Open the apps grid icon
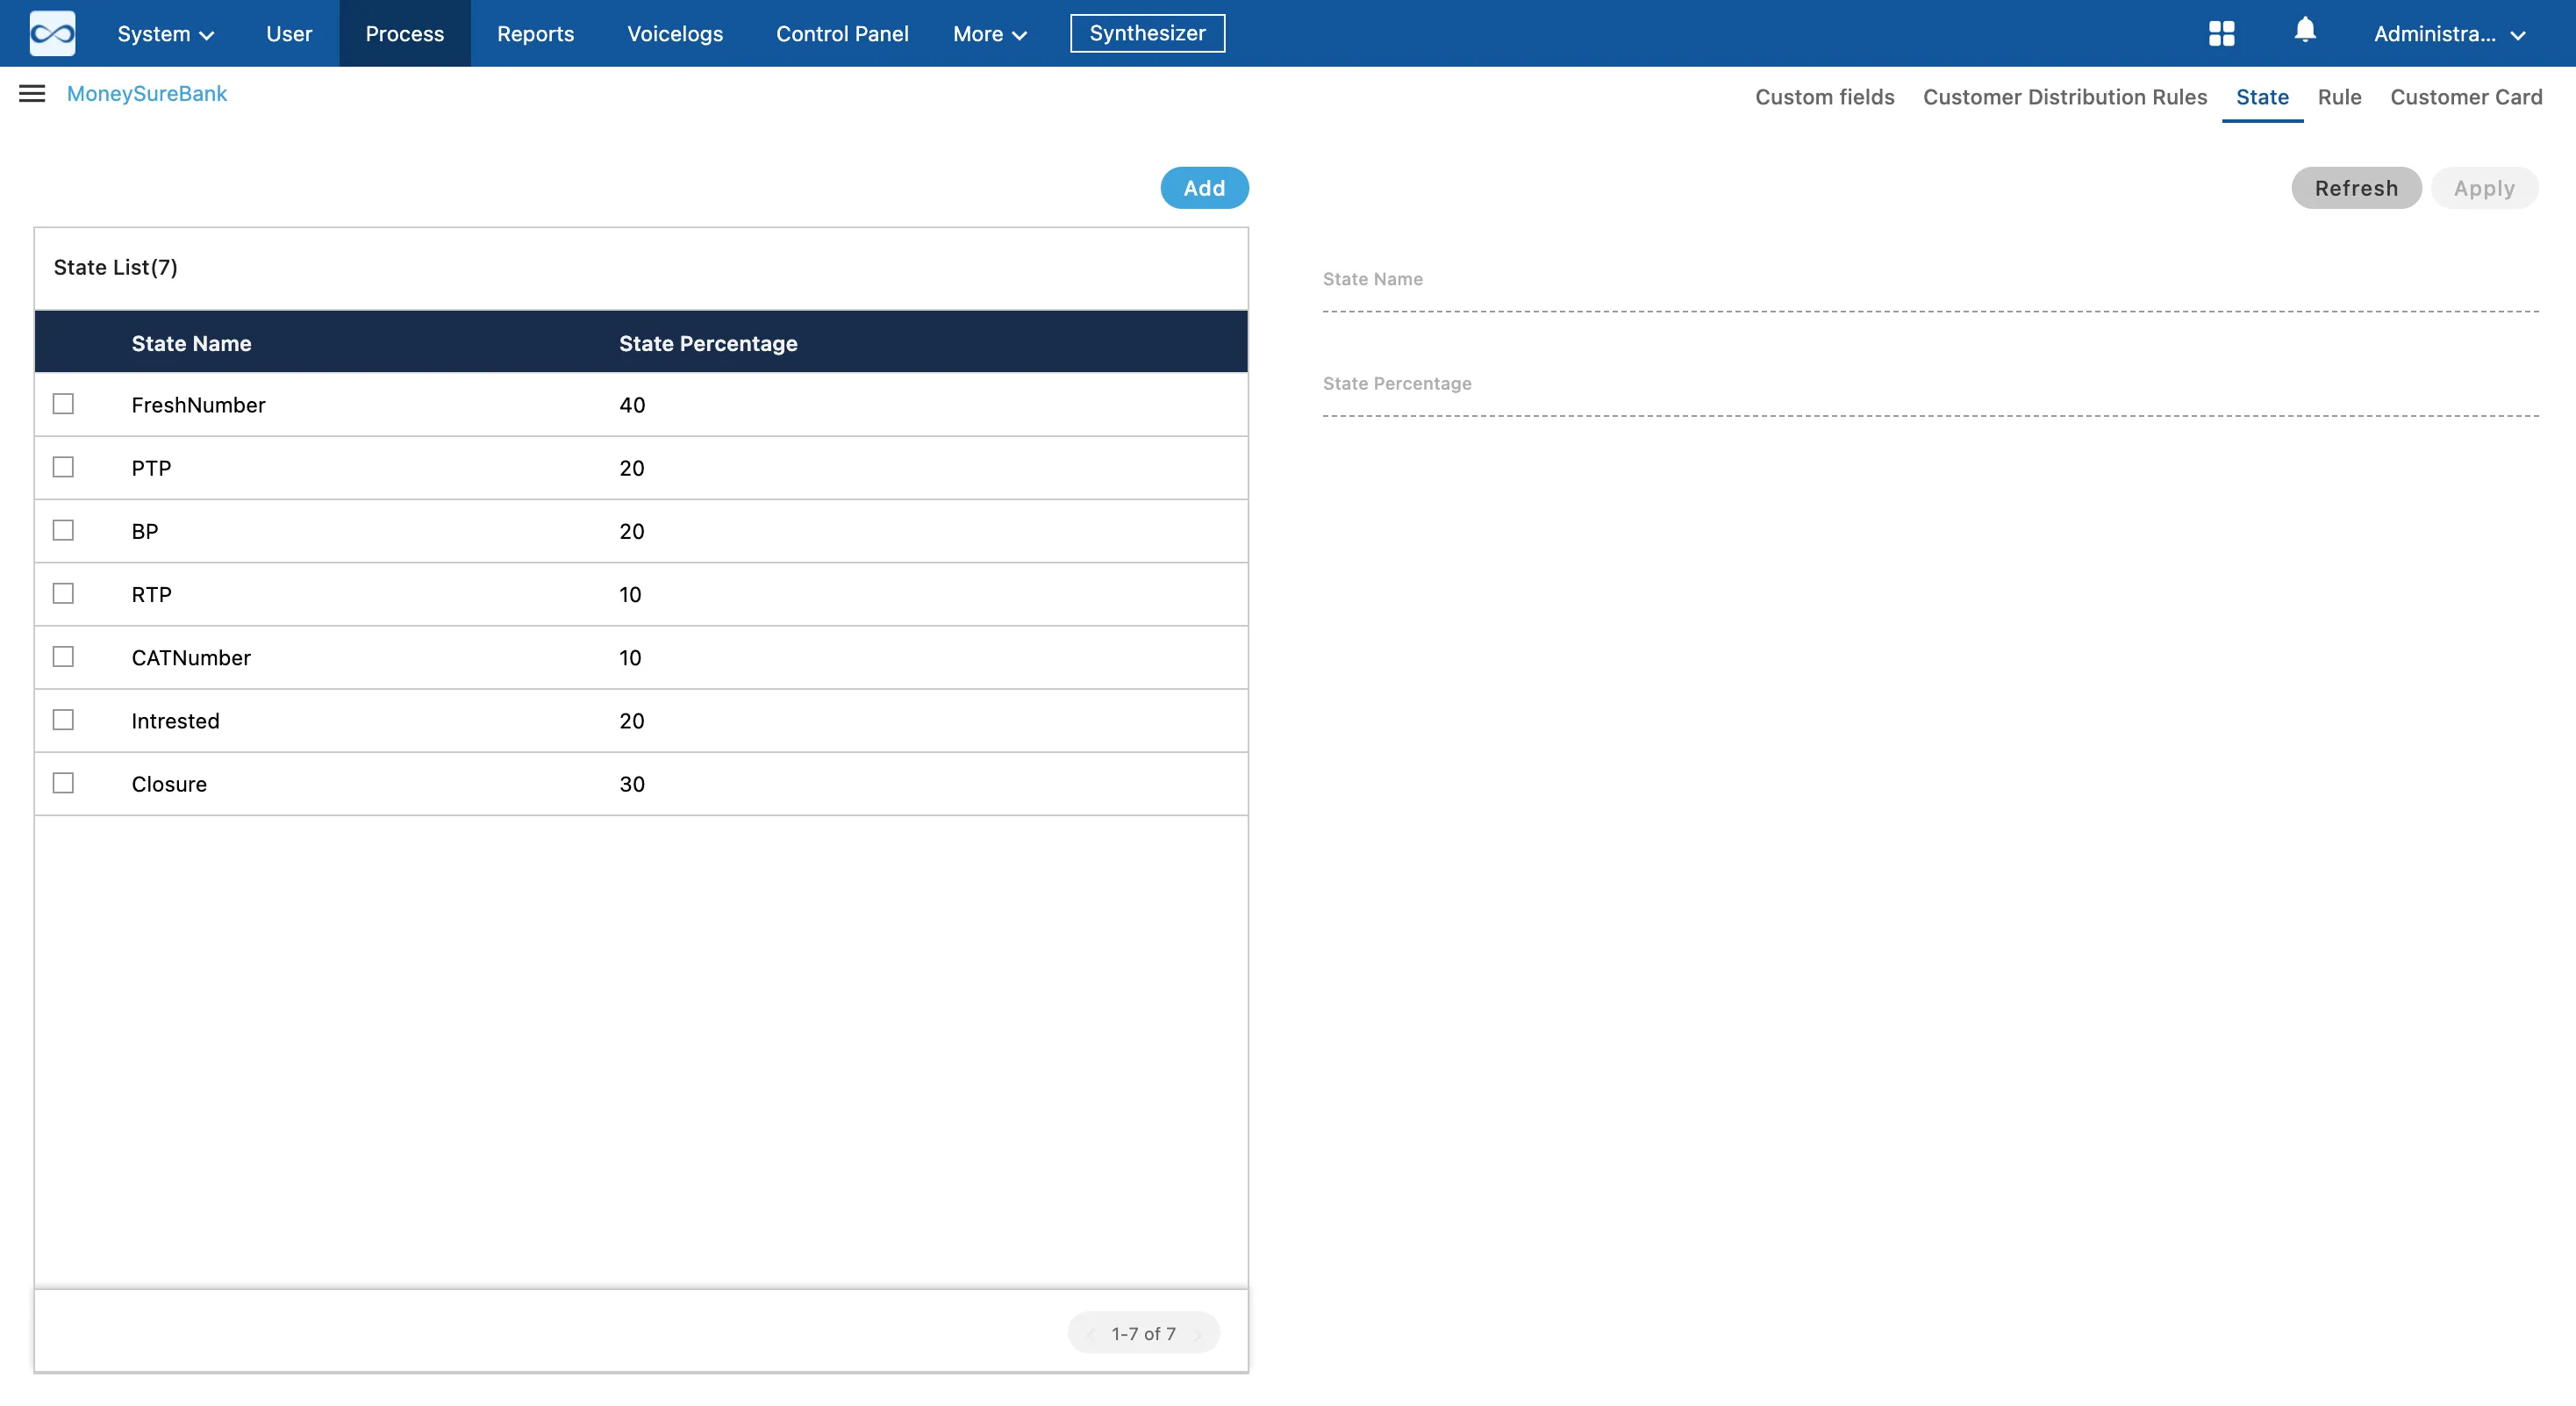Screen dimensions: 2576x1406 [2221, 33]
